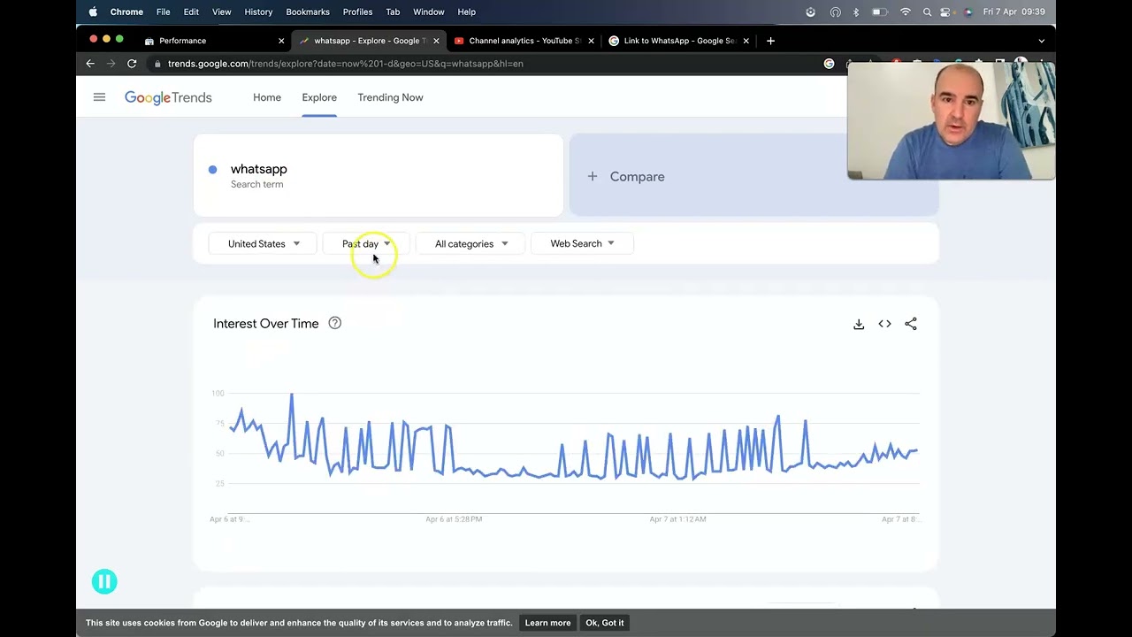1132x637 pixels.
Task: Switch to the Performance browser tab
Action: coord(213,41)
